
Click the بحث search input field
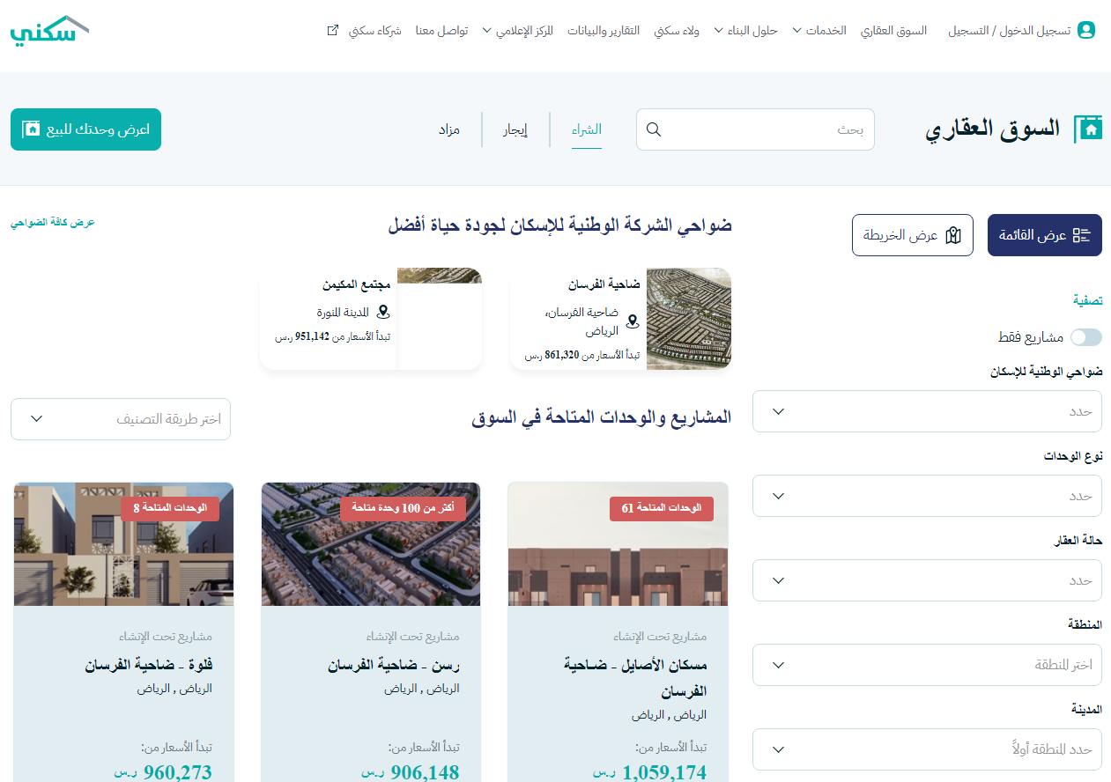tap(755, 129)
